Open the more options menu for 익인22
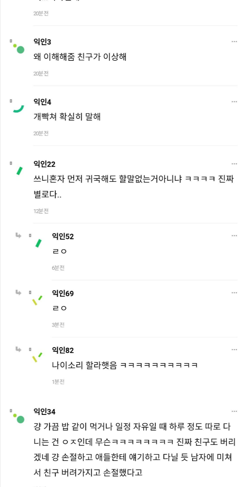This screenshot has height=487, width=243. coord(234,164)
